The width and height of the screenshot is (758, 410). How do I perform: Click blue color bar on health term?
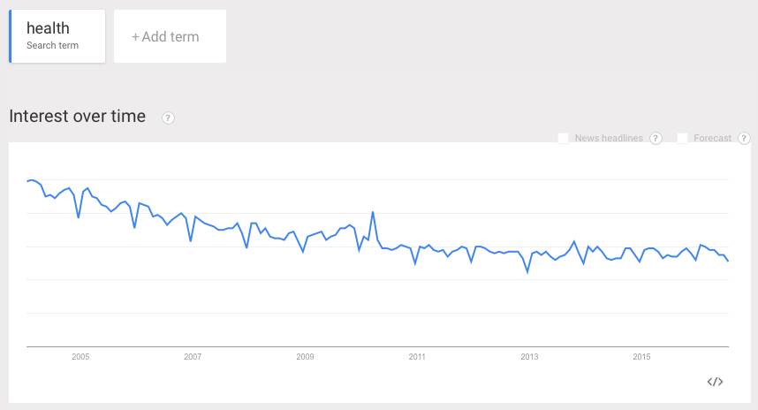click(11, 36)
